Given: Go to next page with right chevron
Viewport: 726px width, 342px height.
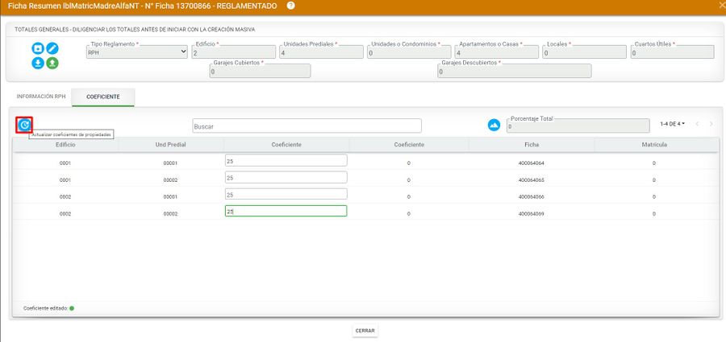Looking at the screenshot, I should pyautogui.click(x=711, y=124).
